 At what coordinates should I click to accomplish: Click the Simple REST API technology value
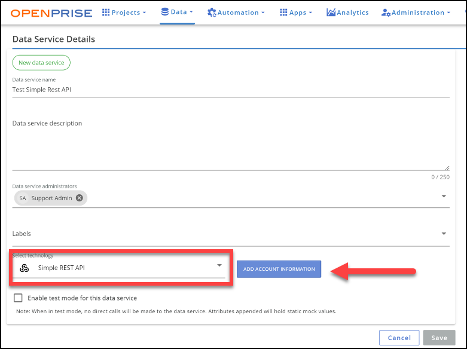(62, 268)
